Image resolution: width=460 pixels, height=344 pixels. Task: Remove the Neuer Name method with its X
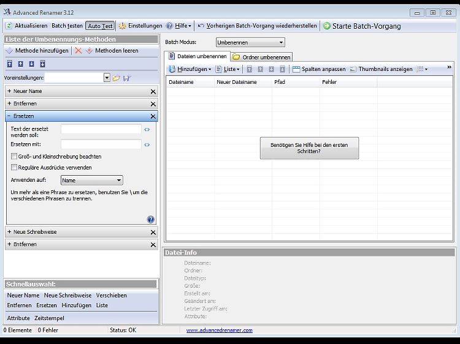pos(153,91)
